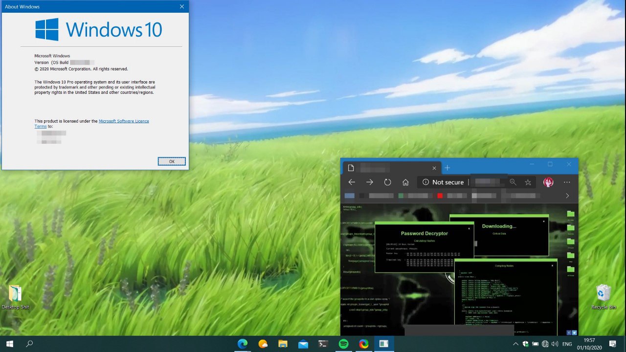This screenshot has height=352, width=626.
Task: Open the Windows Start menu
Action: [x=9, y=344]
